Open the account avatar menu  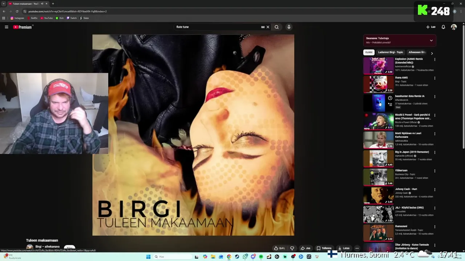pos(454,27)
